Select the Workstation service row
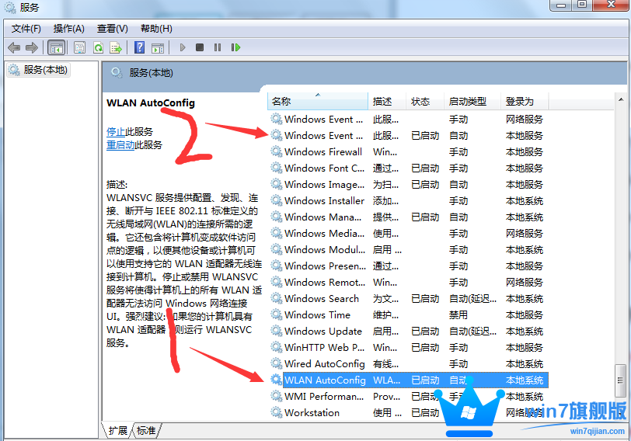Screen dimensions: 631x441 [x=409, y=413]
